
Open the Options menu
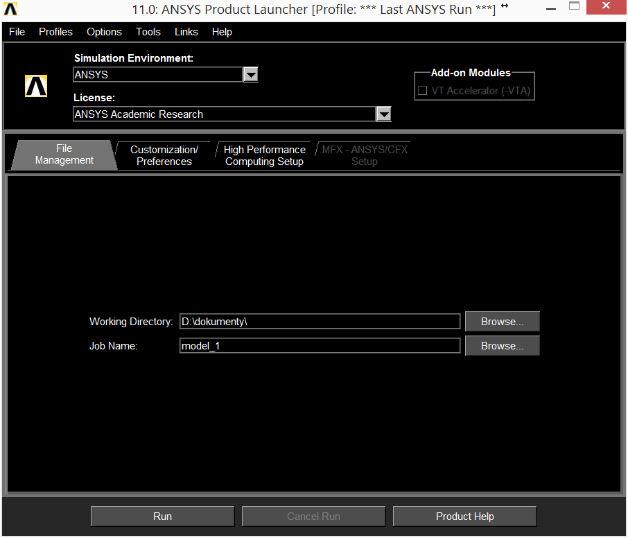point(104,32)
